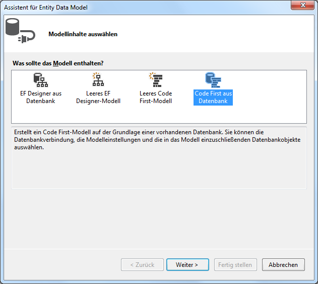Click the database plug icon in header
This screenshot has width=318, height=284.
(x=20, y=32)
